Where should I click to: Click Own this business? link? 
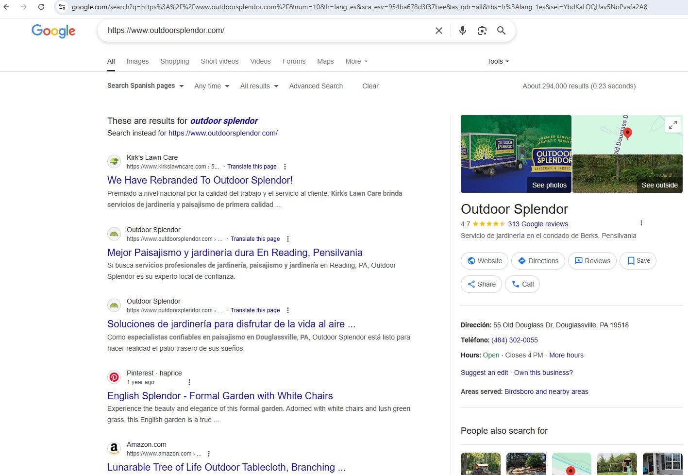pyautogui.click(x=543, y=373)
